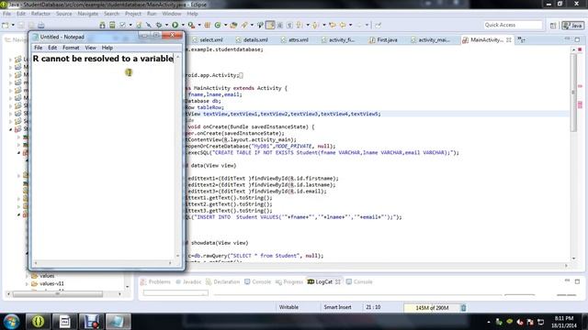
Task: Switch to the details.xml editor tab
Action: coord(252,39)
